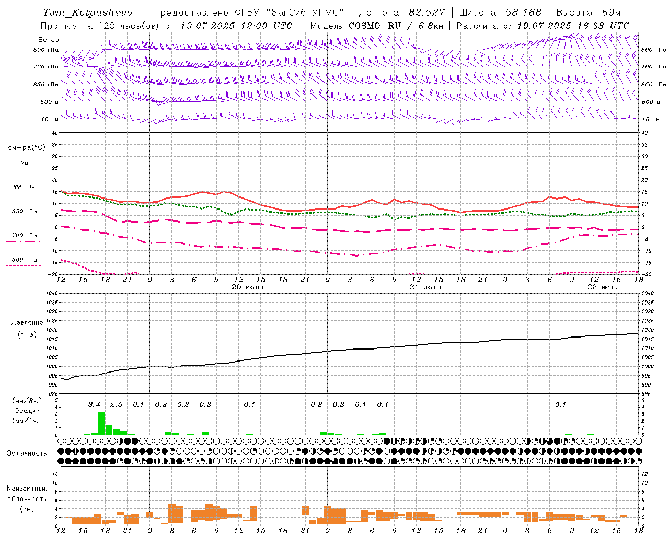
Task: Click the Широта: 58.166 latitude value
Action: [501, 12]
